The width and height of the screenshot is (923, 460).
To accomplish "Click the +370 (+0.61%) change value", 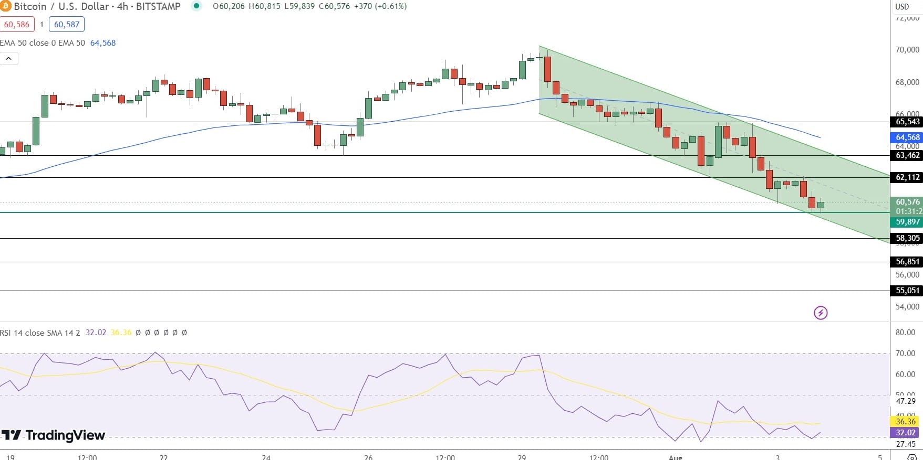I will tap(380, 6).
